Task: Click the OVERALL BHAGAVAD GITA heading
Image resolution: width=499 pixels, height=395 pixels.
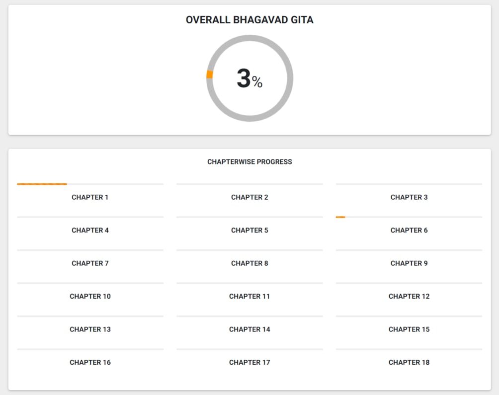Action: click(249, 20)
